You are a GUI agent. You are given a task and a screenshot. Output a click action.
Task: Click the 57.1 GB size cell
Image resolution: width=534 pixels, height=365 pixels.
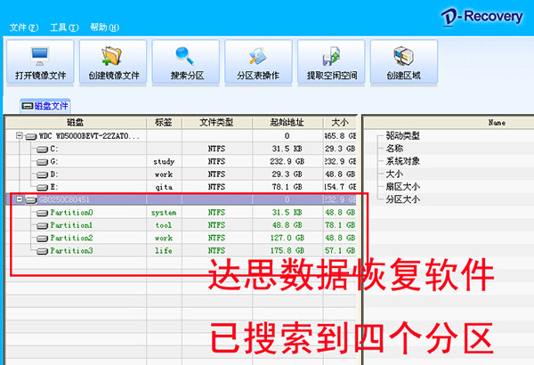[340, 251]
